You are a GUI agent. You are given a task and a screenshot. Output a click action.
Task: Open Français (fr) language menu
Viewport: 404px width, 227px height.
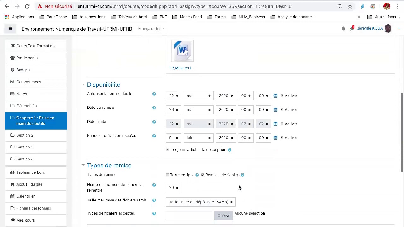(x=151, y=29)
